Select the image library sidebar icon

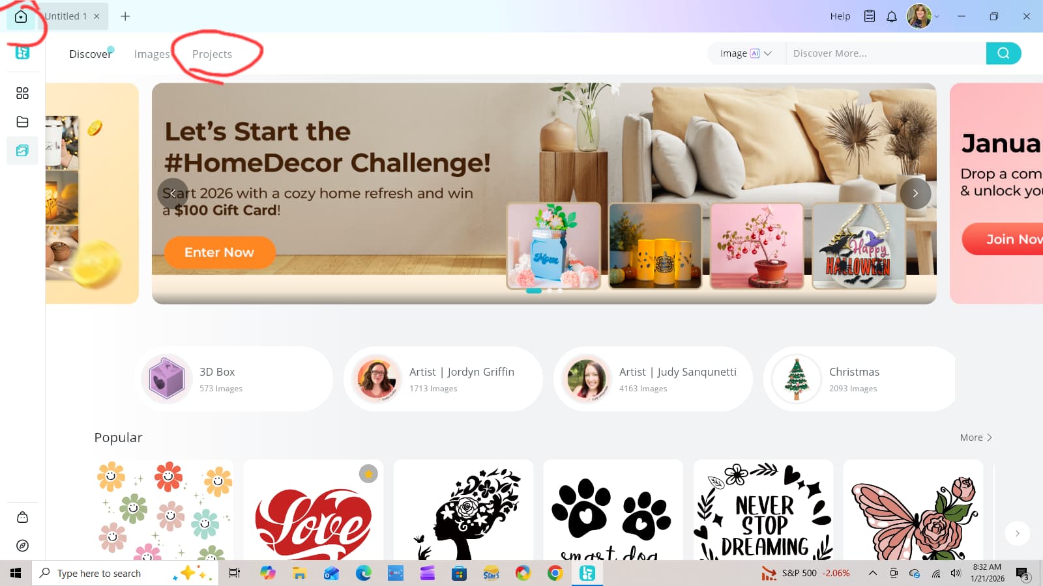[22, 150]
